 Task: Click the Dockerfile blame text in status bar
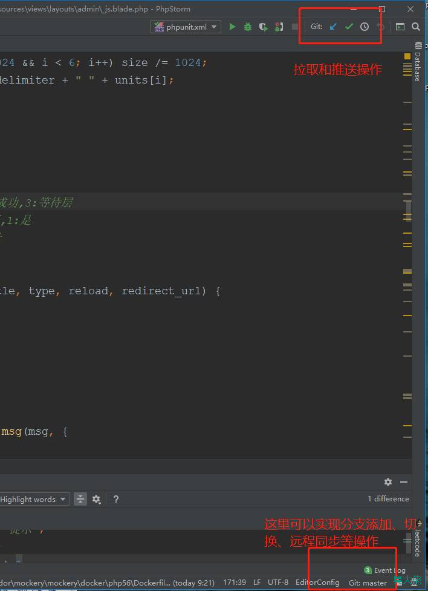click(107, 583)
